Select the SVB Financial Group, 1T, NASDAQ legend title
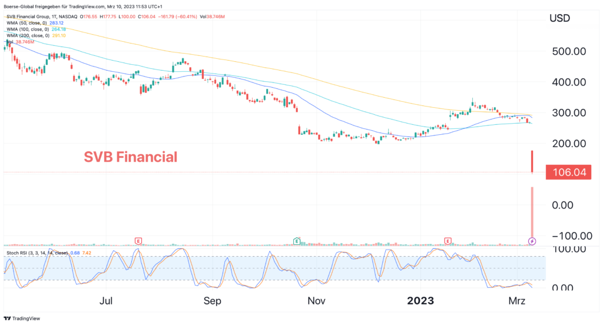The height and width of the screenshot is (325, 603). (42, 17)
